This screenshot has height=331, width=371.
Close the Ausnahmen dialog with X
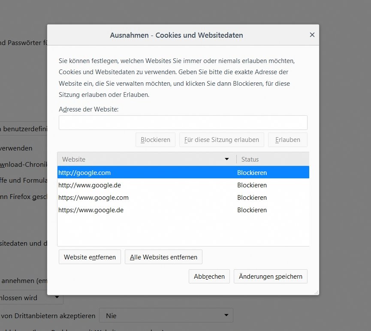tap(312, 35)
